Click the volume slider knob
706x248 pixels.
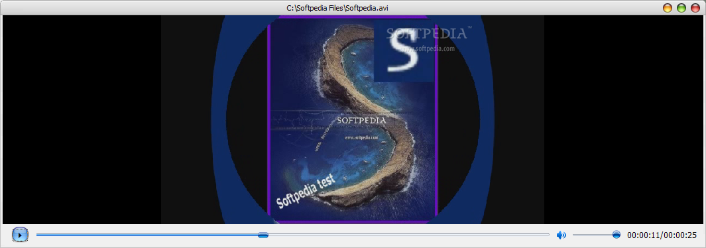[617, 235]
